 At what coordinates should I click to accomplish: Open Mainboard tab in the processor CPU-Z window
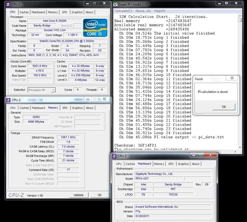[38, 12]
